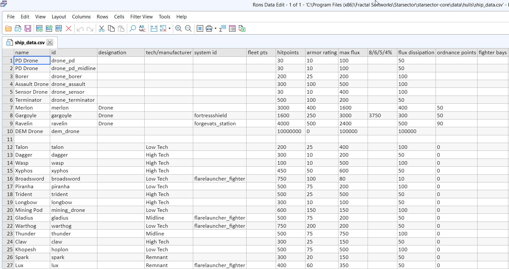Select the 'forgevats_station' cell
509x269 pixels.
[220, 123]
